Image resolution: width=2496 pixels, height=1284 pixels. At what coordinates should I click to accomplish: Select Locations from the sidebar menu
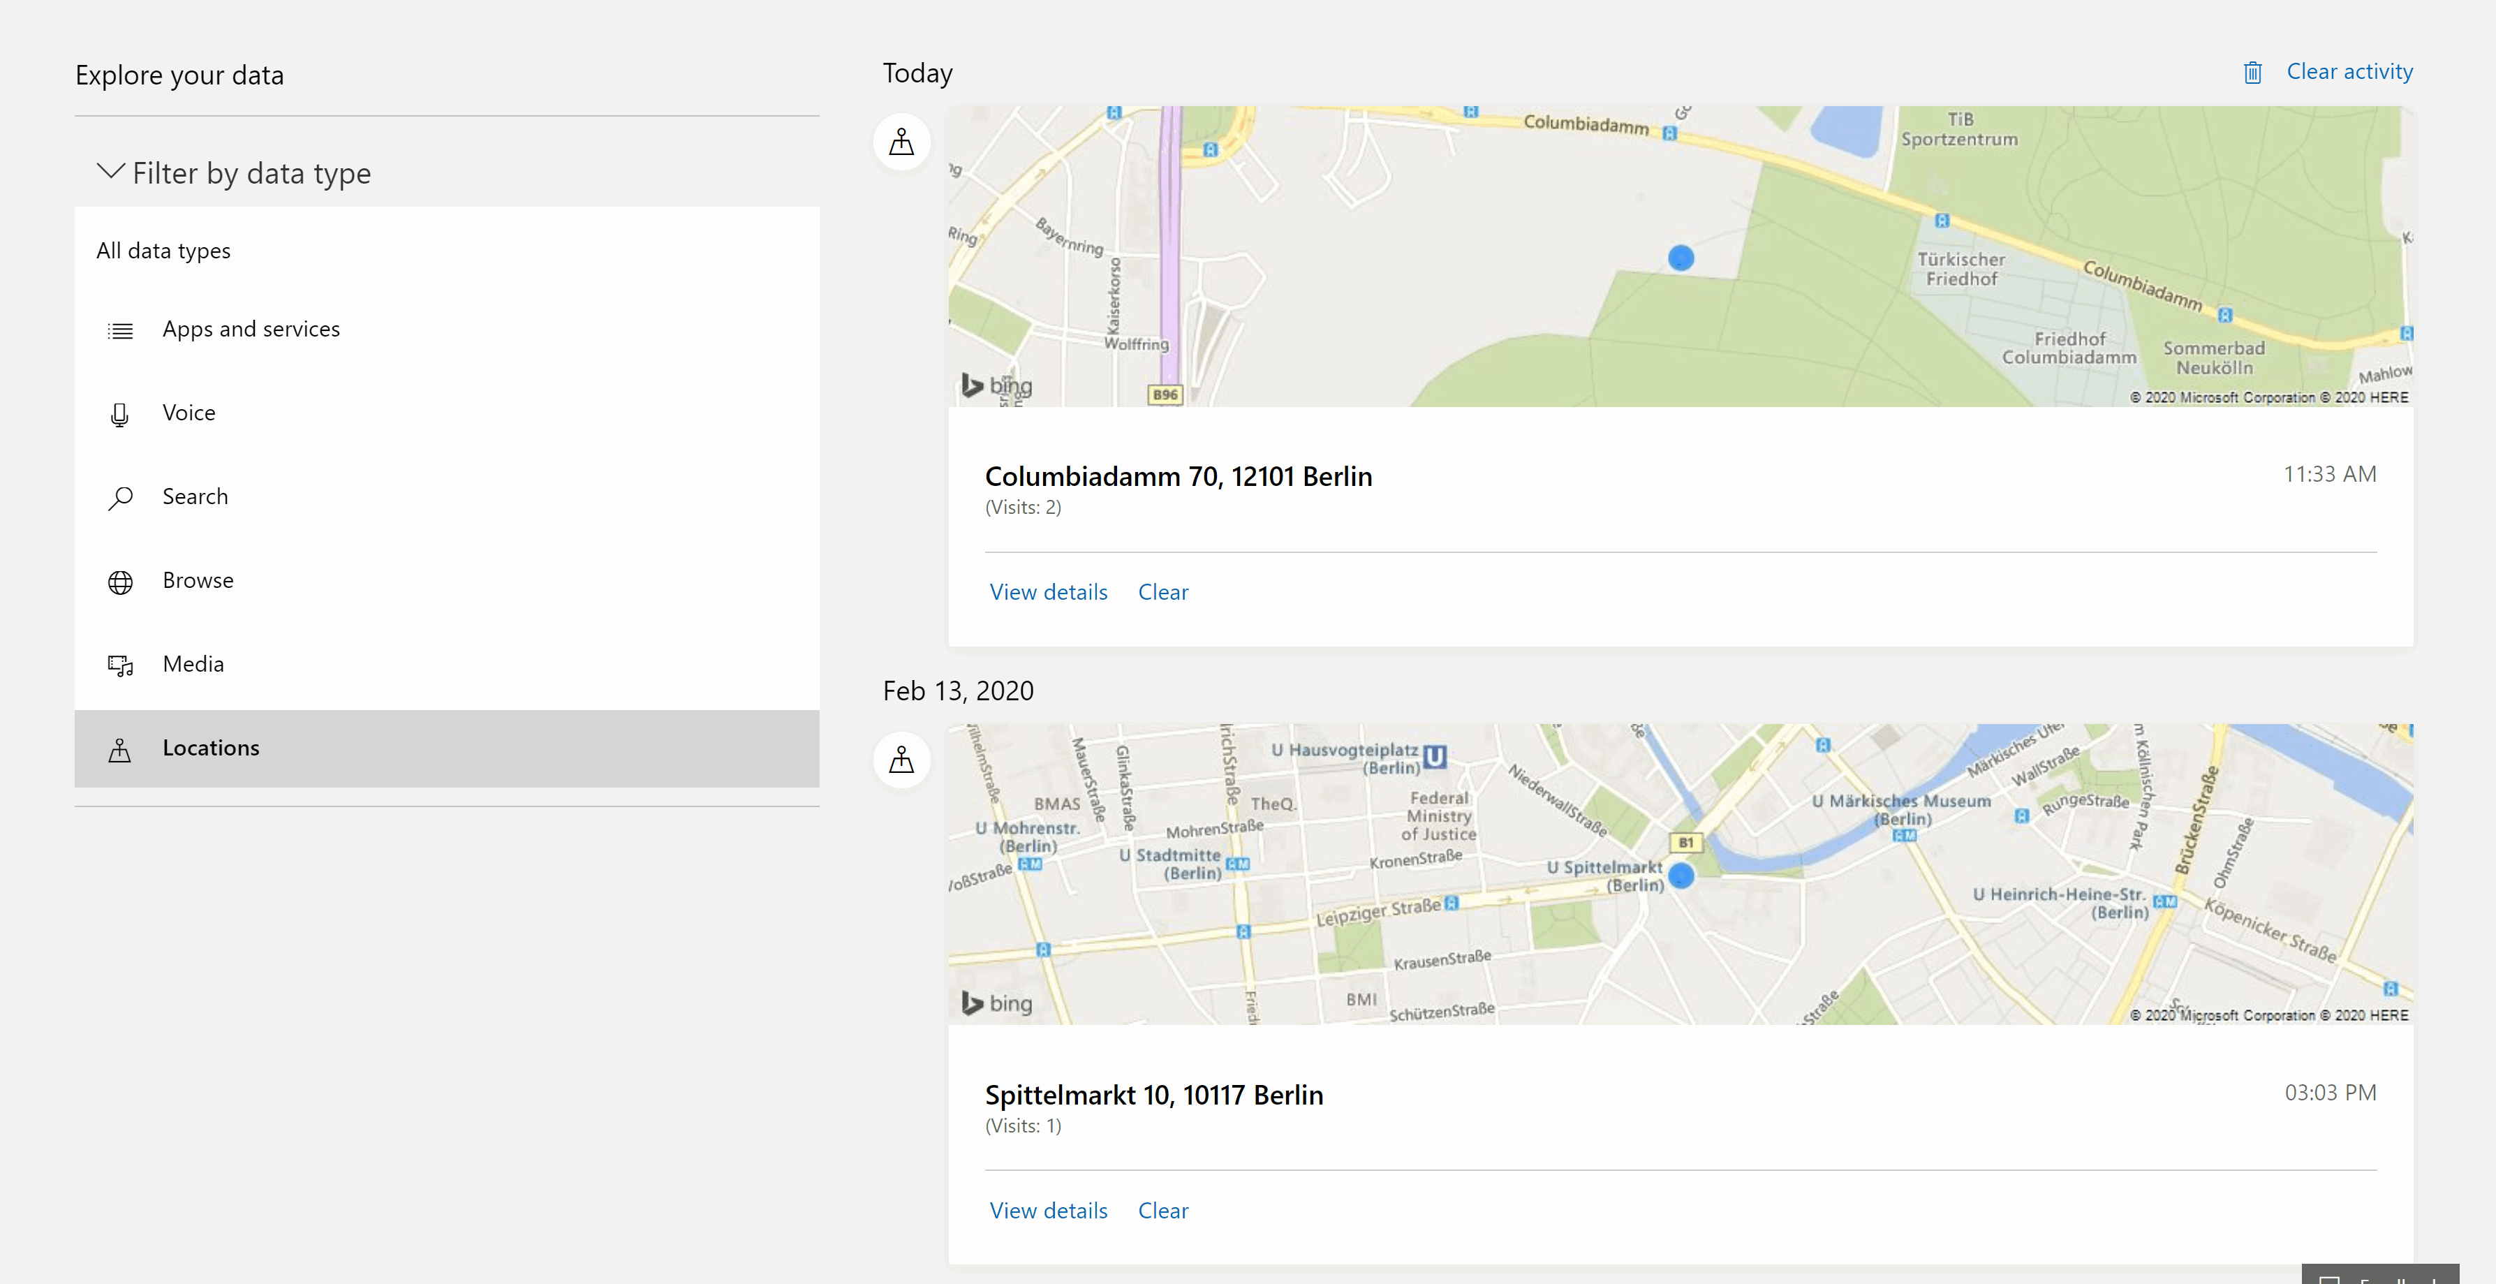pyautogui.click(x=209, y=747)
